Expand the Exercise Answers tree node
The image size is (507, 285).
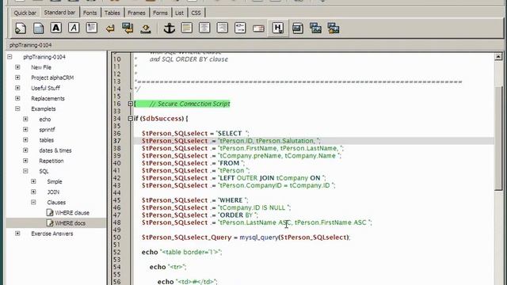17,234
